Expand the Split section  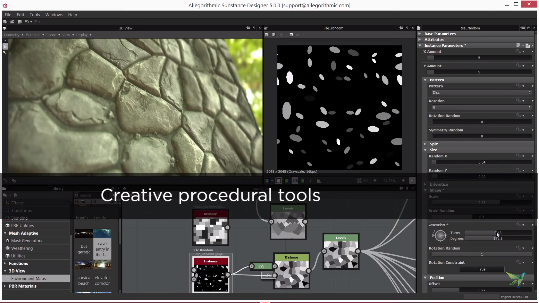coord(425,144)
